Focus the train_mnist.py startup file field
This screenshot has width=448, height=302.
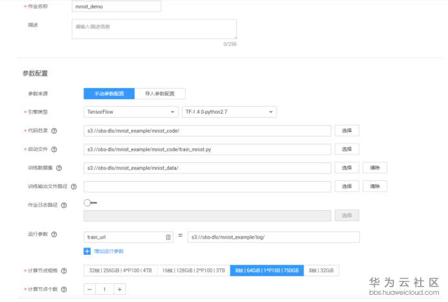coord(207,149)
